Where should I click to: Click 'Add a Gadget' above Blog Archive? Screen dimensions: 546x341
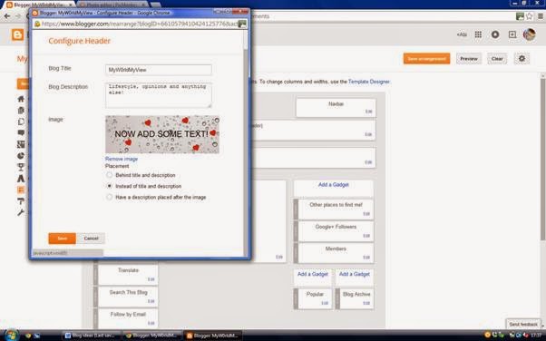(x=354, y=274)
